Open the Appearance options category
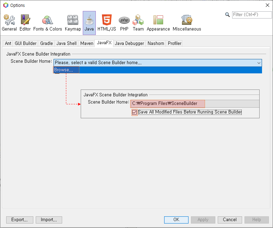The image size is (273, 228). [158, 23]
